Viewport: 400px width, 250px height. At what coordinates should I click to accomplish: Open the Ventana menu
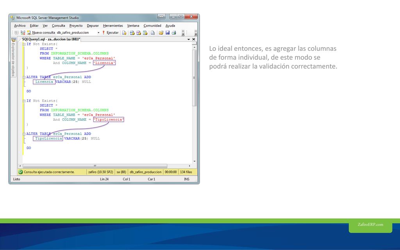coord(133,26)
